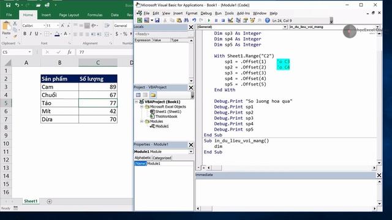
Task: Undo in Excel quick access toolbar
Action: point(17,5)
